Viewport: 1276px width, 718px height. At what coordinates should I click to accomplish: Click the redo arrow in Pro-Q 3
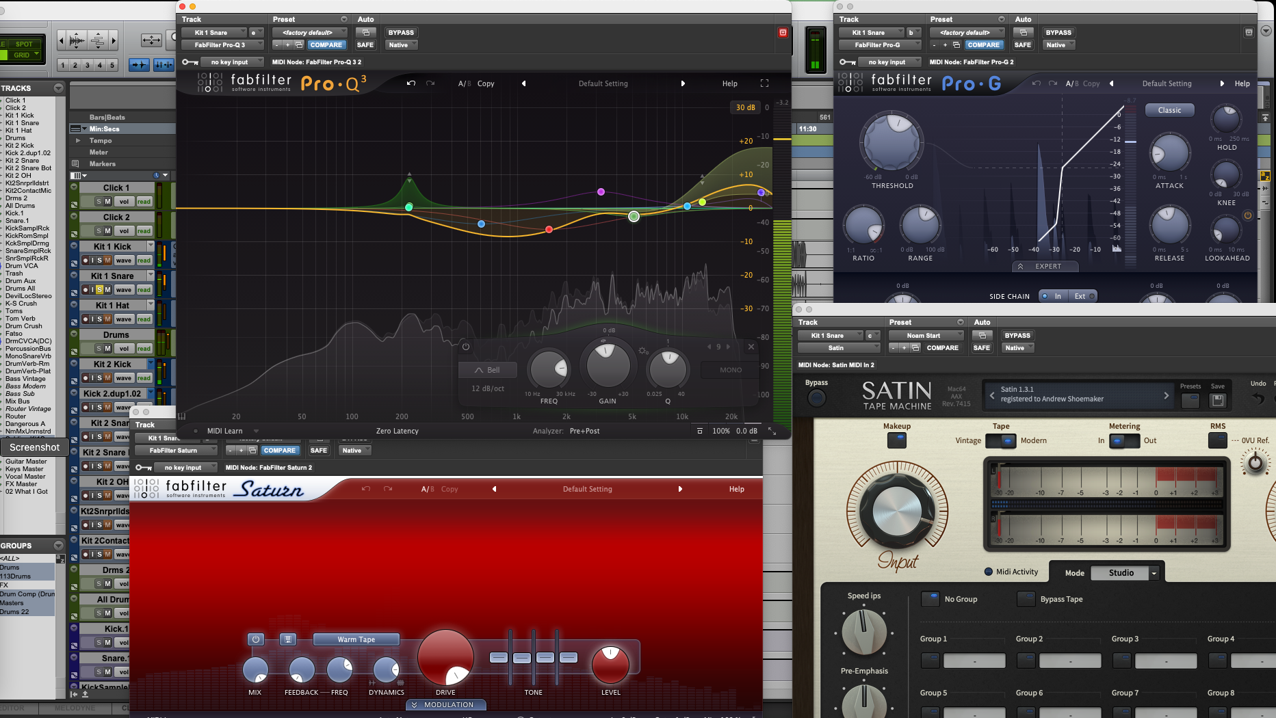tap(430, 83)
